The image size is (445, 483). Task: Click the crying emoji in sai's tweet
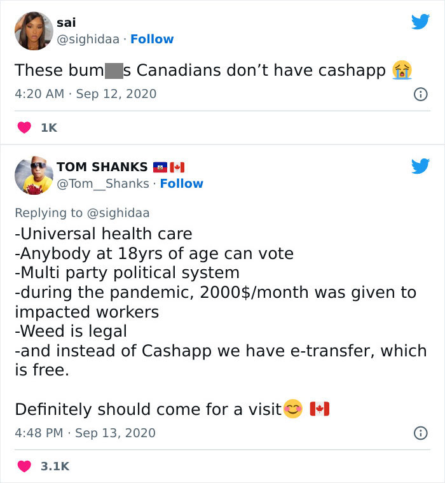[401, 69]
